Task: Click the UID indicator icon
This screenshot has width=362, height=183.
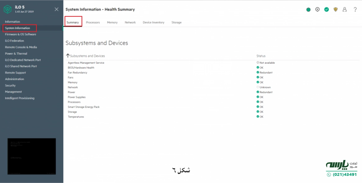Action: (x=317, y=9)
